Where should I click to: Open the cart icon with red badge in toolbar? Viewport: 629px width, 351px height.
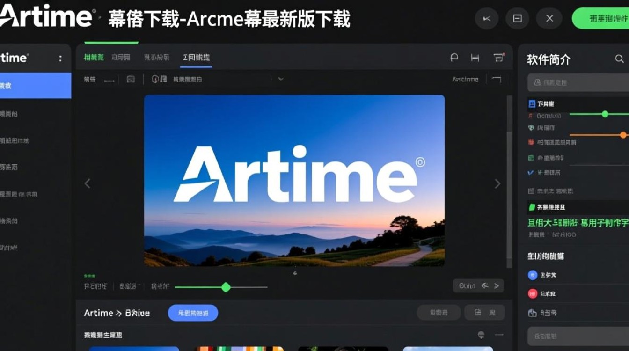pos(497,57)
